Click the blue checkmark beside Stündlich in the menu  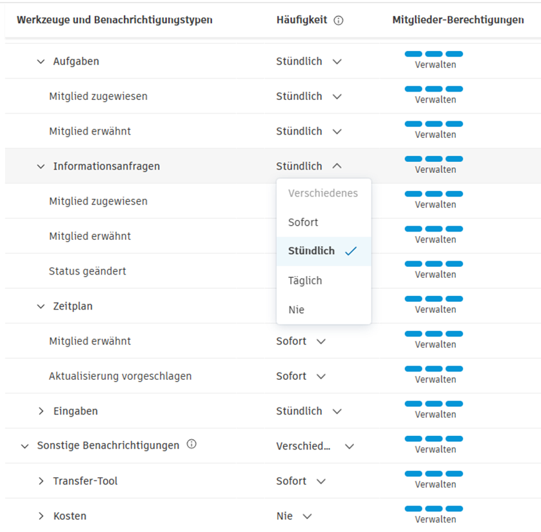click(351, 251)
